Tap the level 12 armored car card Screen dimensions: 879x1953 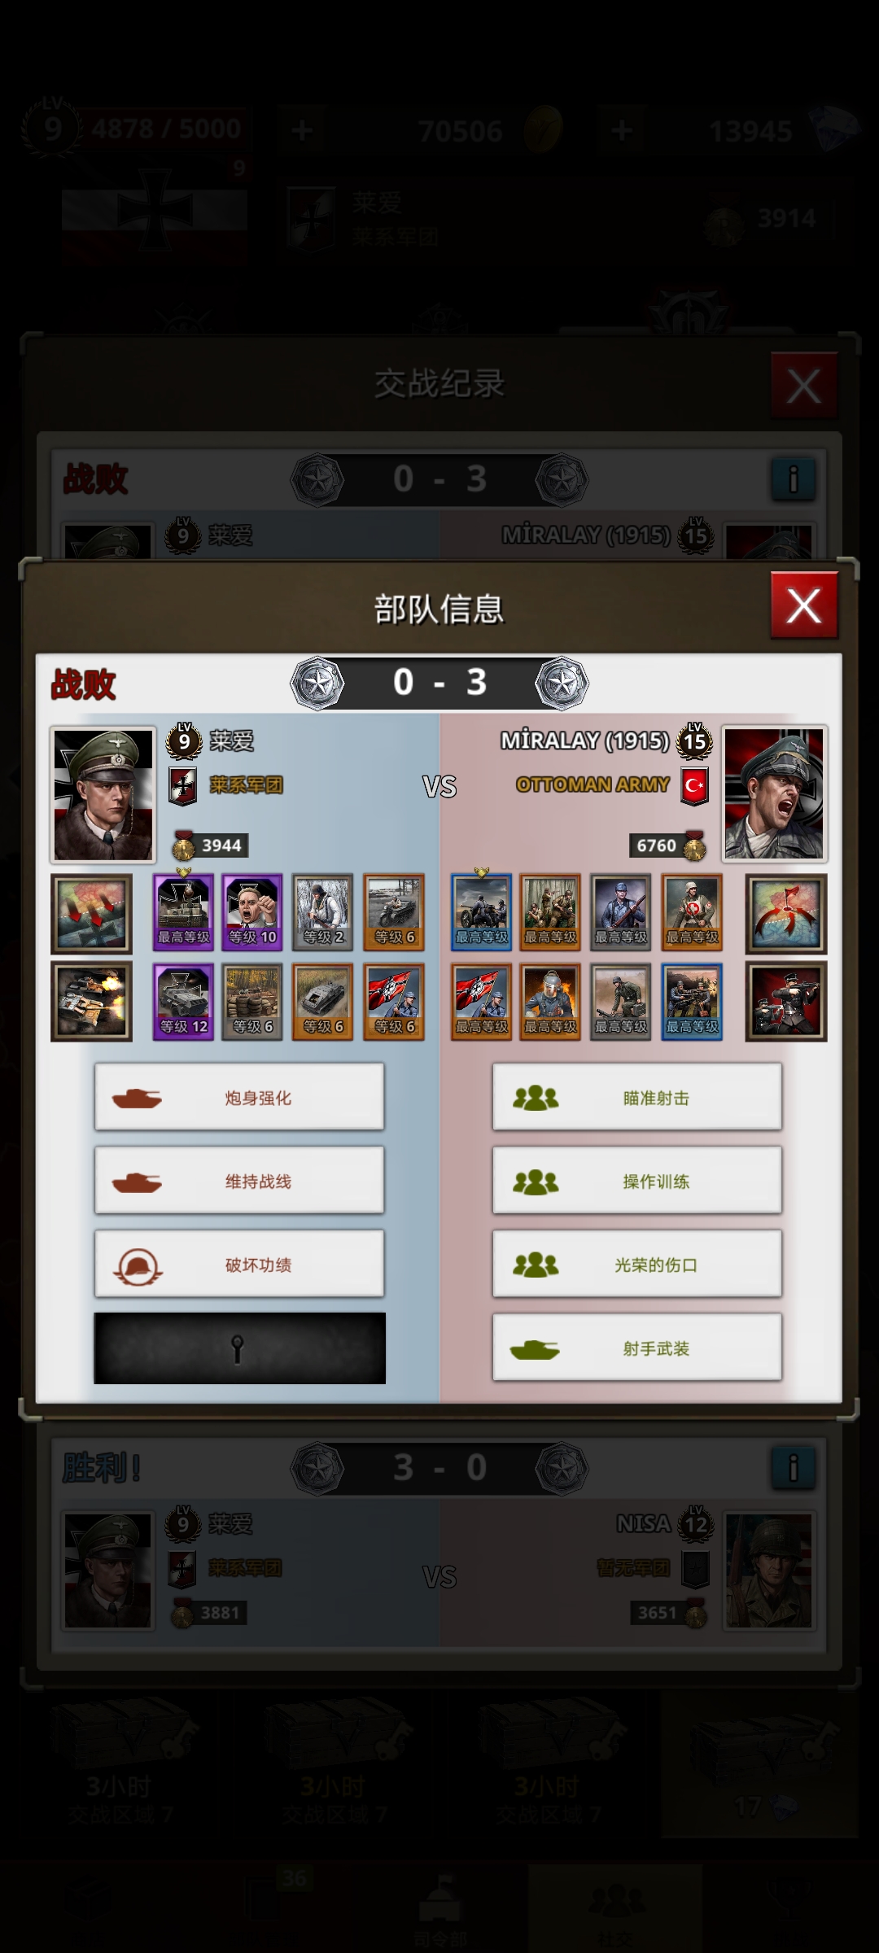(x=183, y=1002)
